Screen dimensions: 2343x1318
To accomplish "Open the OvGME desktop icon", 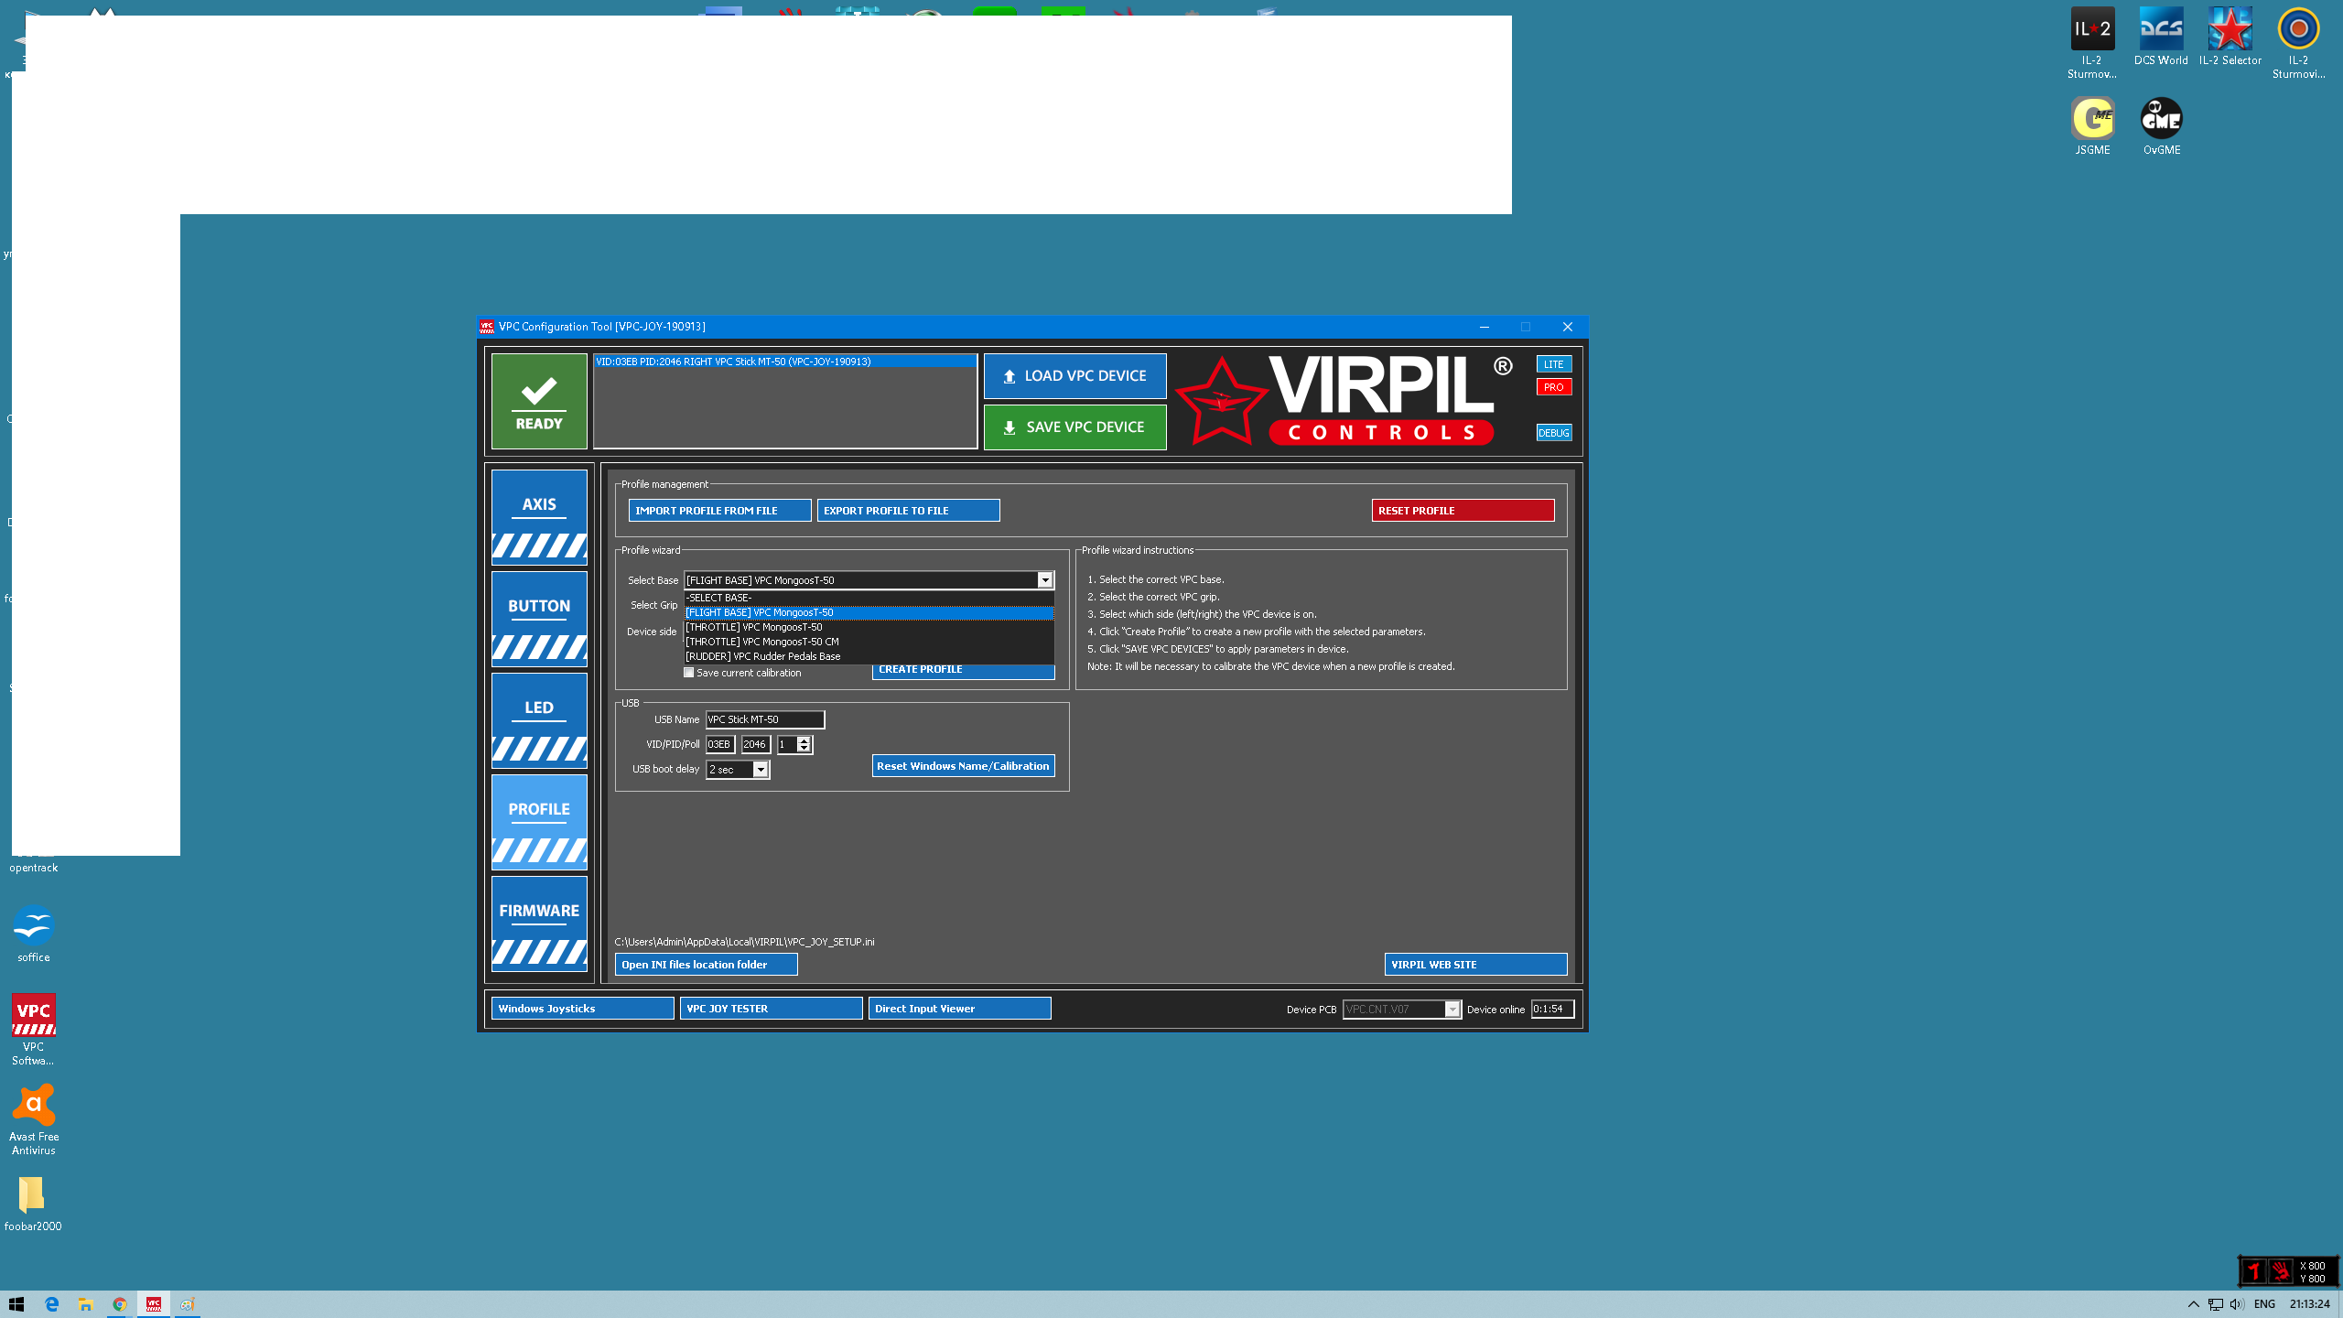I will coord(2161,126).
